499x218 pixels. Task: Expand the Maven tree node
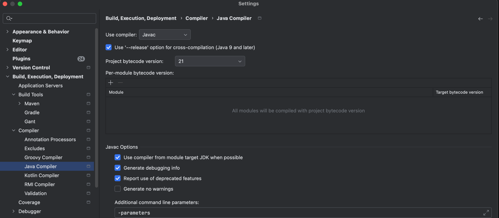[x=20, y=104]
